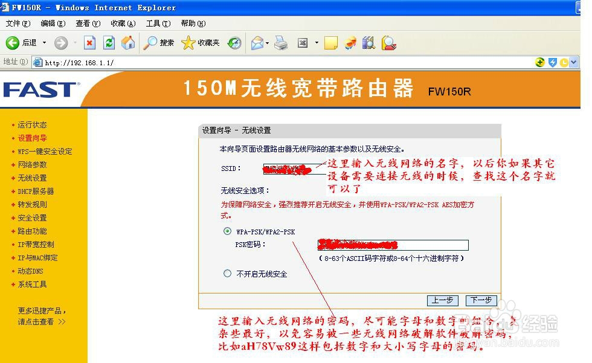The width and height of the screenshot is (592, 363).
Task: Click the yellow clock icon in address bar
Action: 564,62
